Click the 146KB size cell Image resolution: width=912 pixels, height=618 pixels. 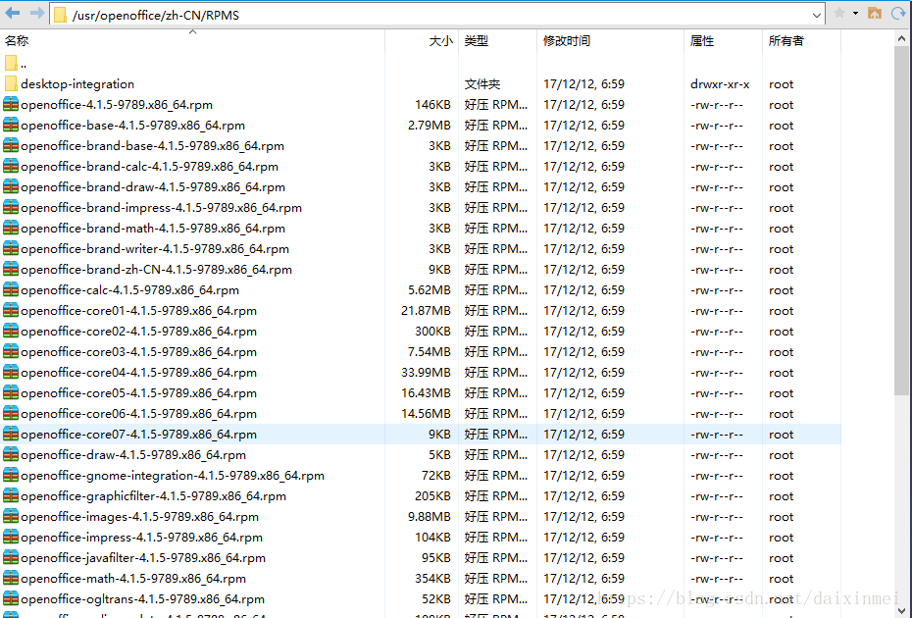tap(432, 105)
